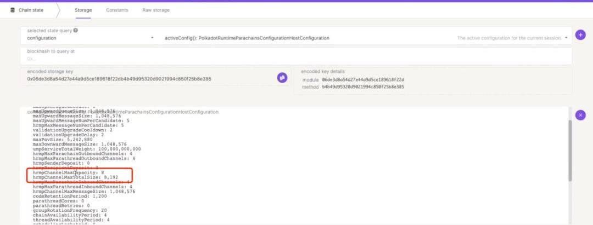Click the maxPovSize entry in results
This screenshot has height=225, width=593.
[56, 139]
